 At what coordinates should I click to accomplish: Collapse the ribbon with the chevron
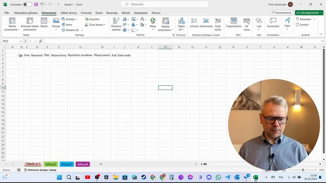pos(321,34)
